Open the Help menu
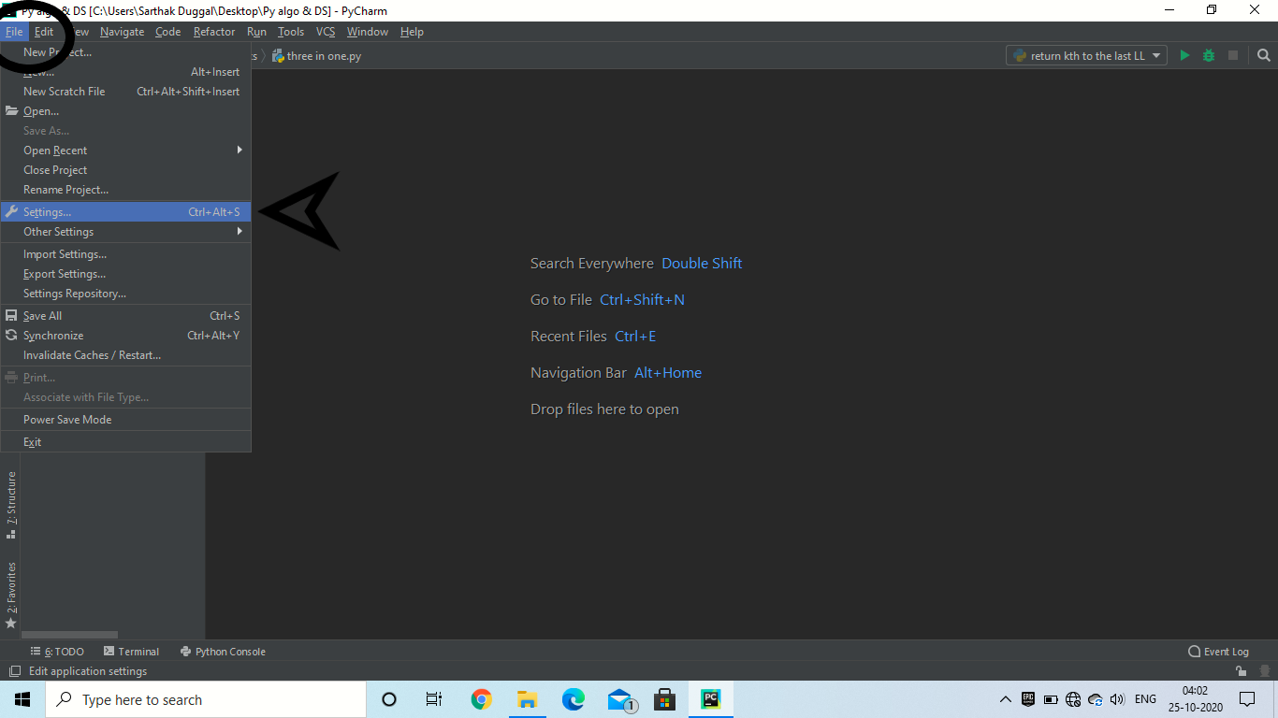 click(412, 32)
